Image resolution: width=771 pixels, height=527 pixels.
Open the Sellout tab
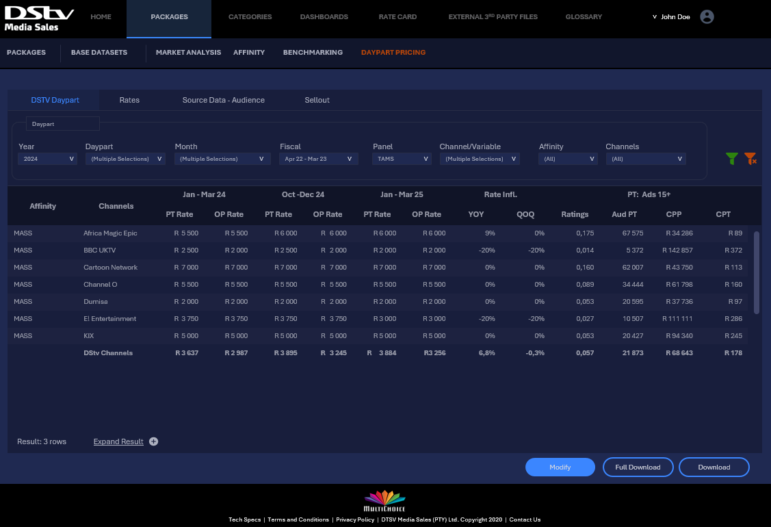click(317, 100)
